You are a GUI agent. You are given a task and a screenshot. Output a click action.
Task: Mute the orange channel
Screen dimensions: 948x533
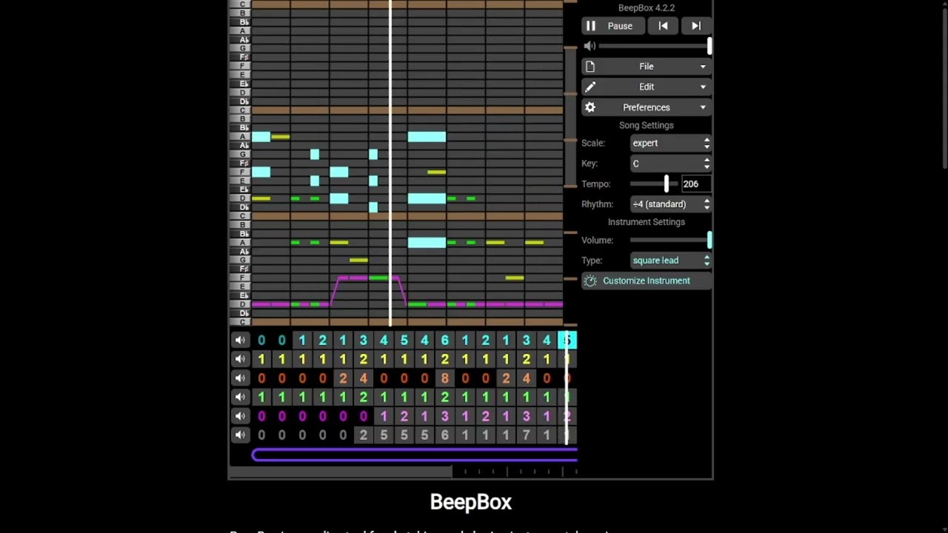pos(240,378)
